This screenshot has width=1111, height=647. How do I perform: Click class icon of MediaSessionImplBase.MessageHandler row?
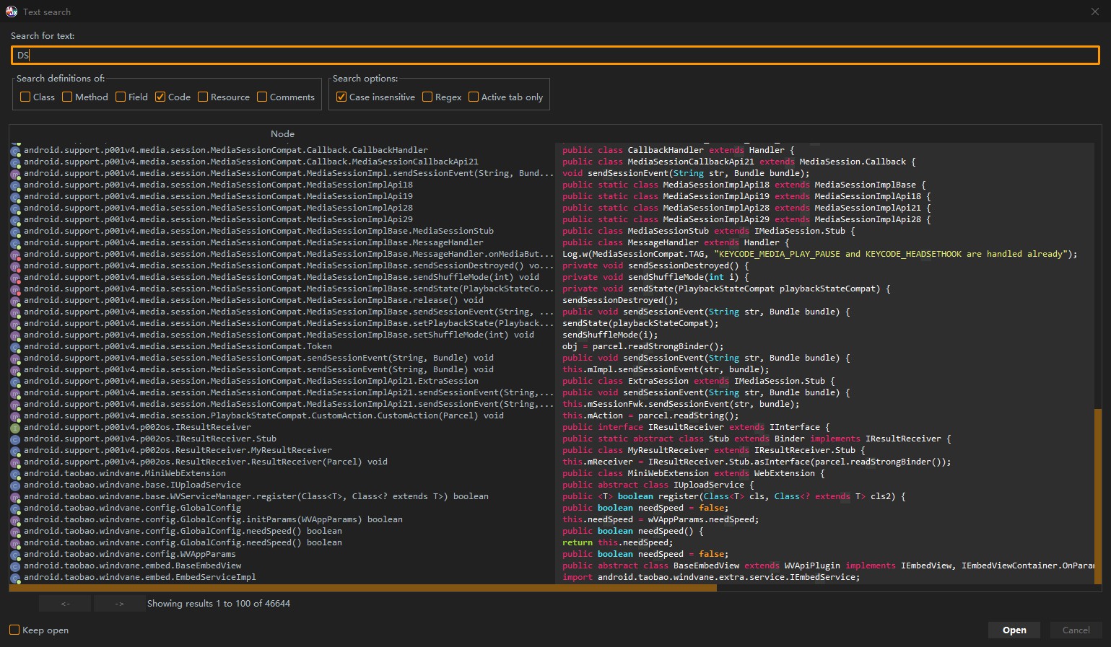point(15,243)
